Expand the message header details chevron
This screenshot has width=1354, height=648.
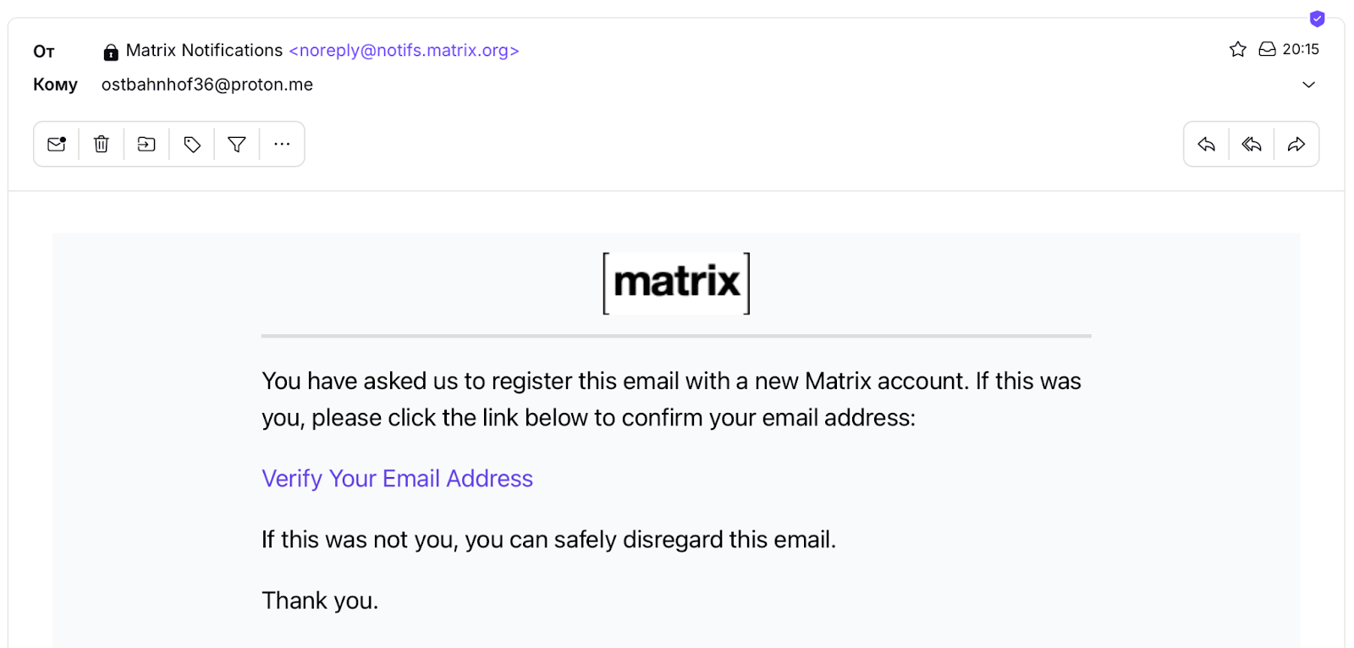pos(1308,85)
